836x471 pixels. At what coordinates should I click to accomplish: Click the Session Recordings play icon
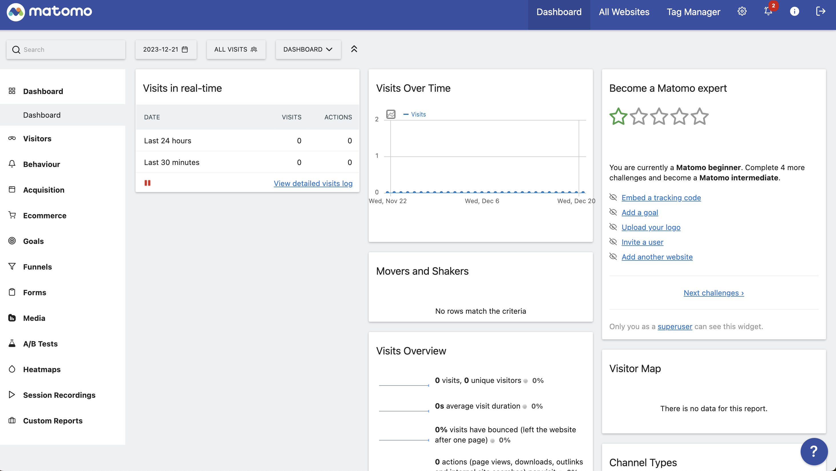coord(12,395)
